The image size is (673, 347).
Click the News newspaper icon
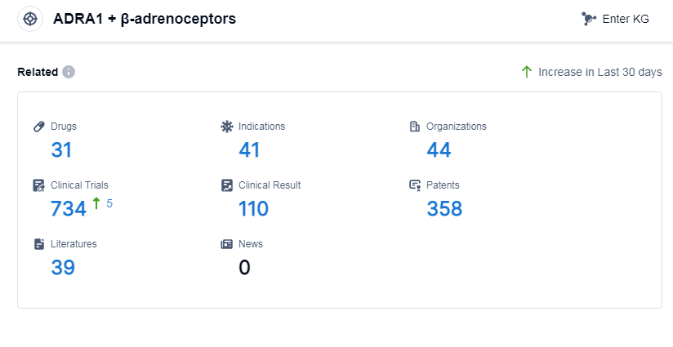(227, 244)
